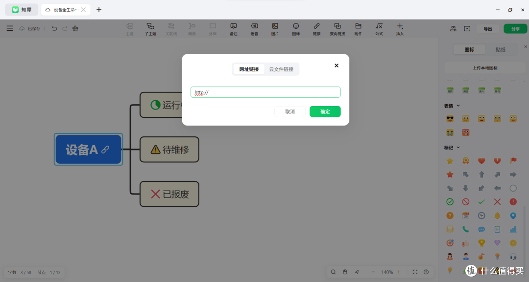Viewport: 529px width, 282px height.
Task: Select the 贴纸 stickers tab
Action: [500, 50]
